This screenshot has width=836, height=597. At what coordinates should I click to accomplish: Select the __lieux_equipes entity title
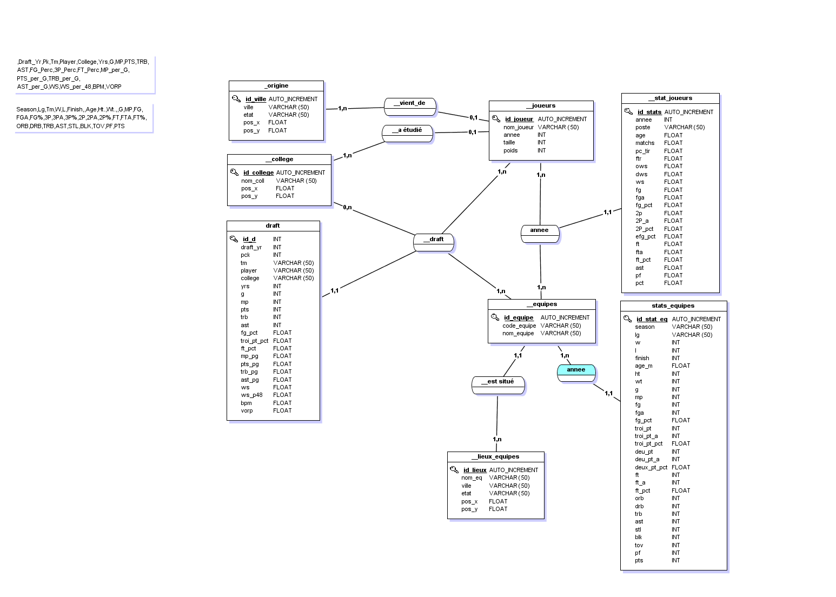tap(495, 456)
